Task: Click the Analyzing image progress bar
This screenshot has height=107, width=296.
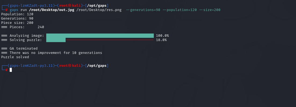Action: coord(100,36)
